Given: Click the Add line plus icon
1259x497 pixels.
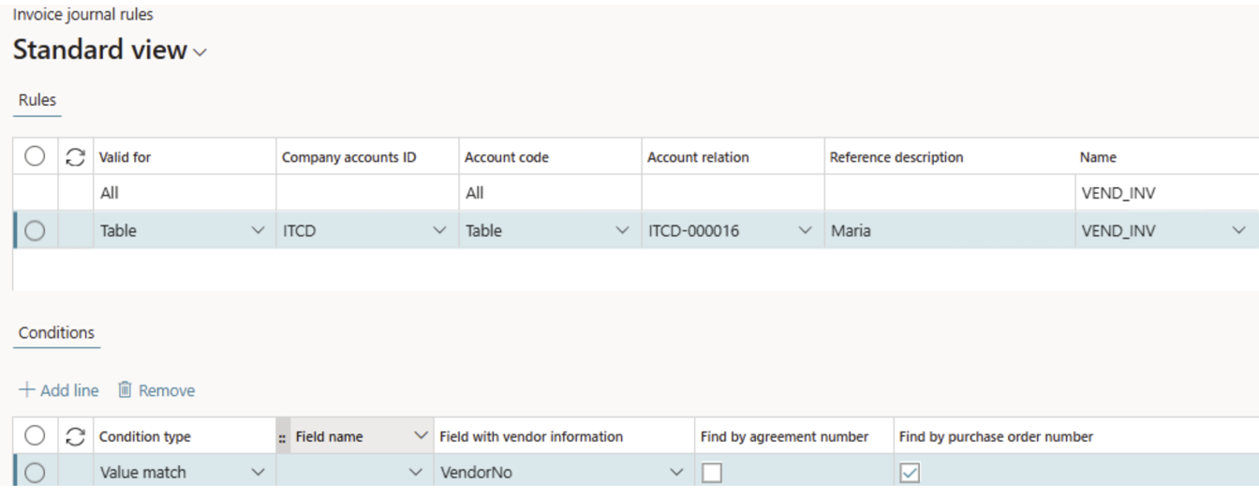Looking at the screenshot, I should point(26,390).
